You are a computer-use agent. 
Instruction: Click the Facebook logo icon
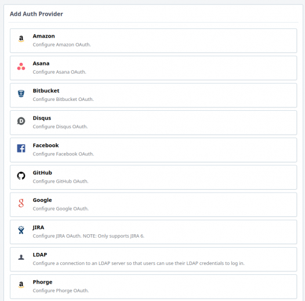point(21,148)
